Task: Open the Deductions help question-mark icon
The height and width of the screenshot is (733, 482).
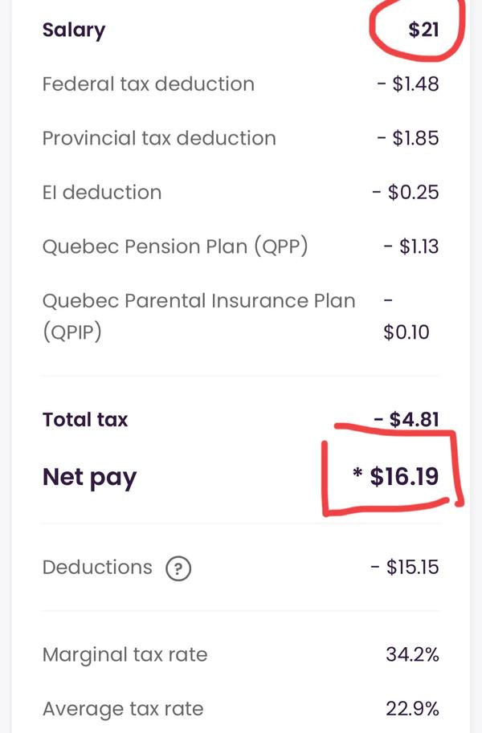Action: (178, 568)
